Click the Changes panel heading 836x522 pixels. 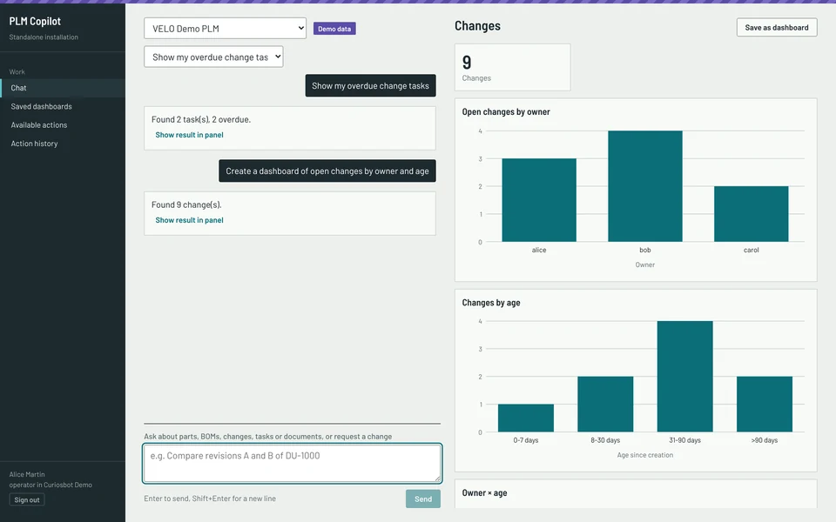[x=478, y=25]
